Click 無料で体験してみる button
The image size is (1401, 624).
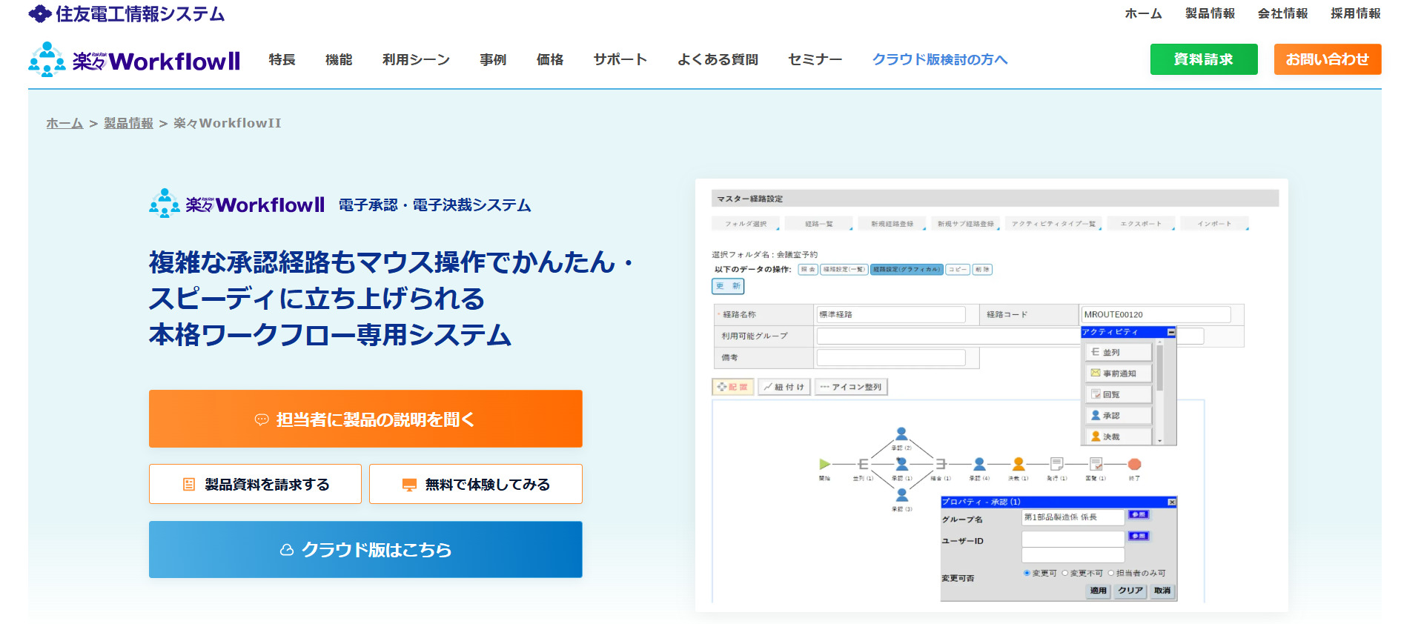pyautogui.click(x=476, y=484)
